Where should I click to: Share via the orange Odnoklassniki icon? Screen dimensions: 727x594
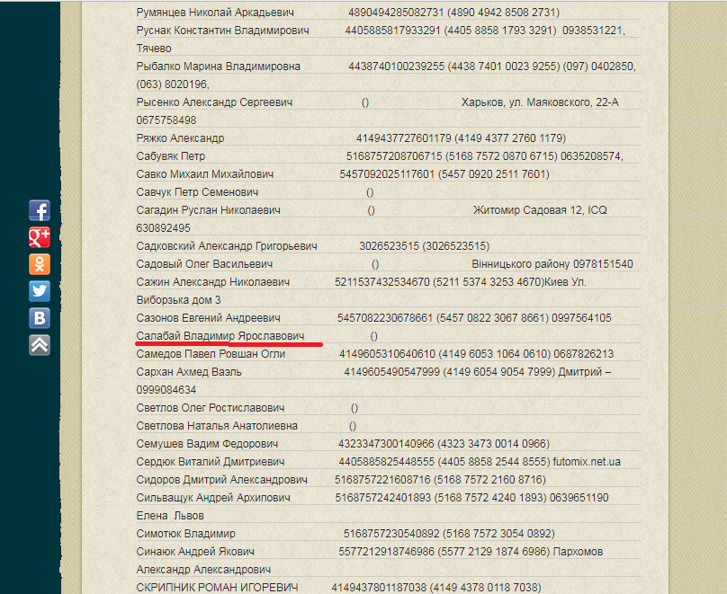pos(40,264)
